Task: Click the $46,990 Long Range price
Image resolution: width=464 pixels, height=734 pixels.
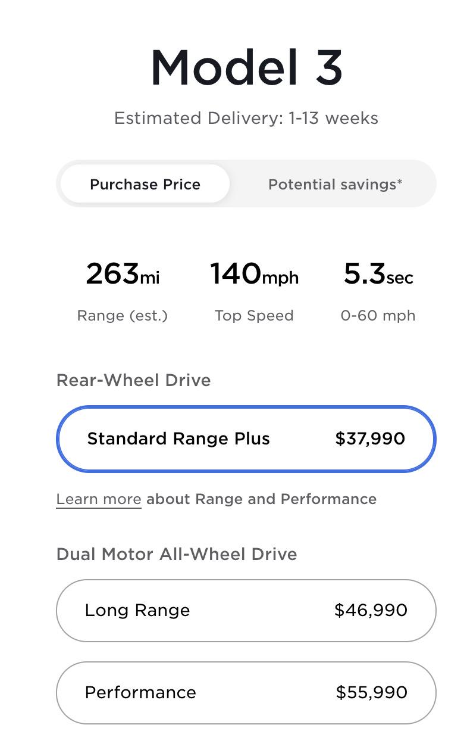Action: pos(371,611)
